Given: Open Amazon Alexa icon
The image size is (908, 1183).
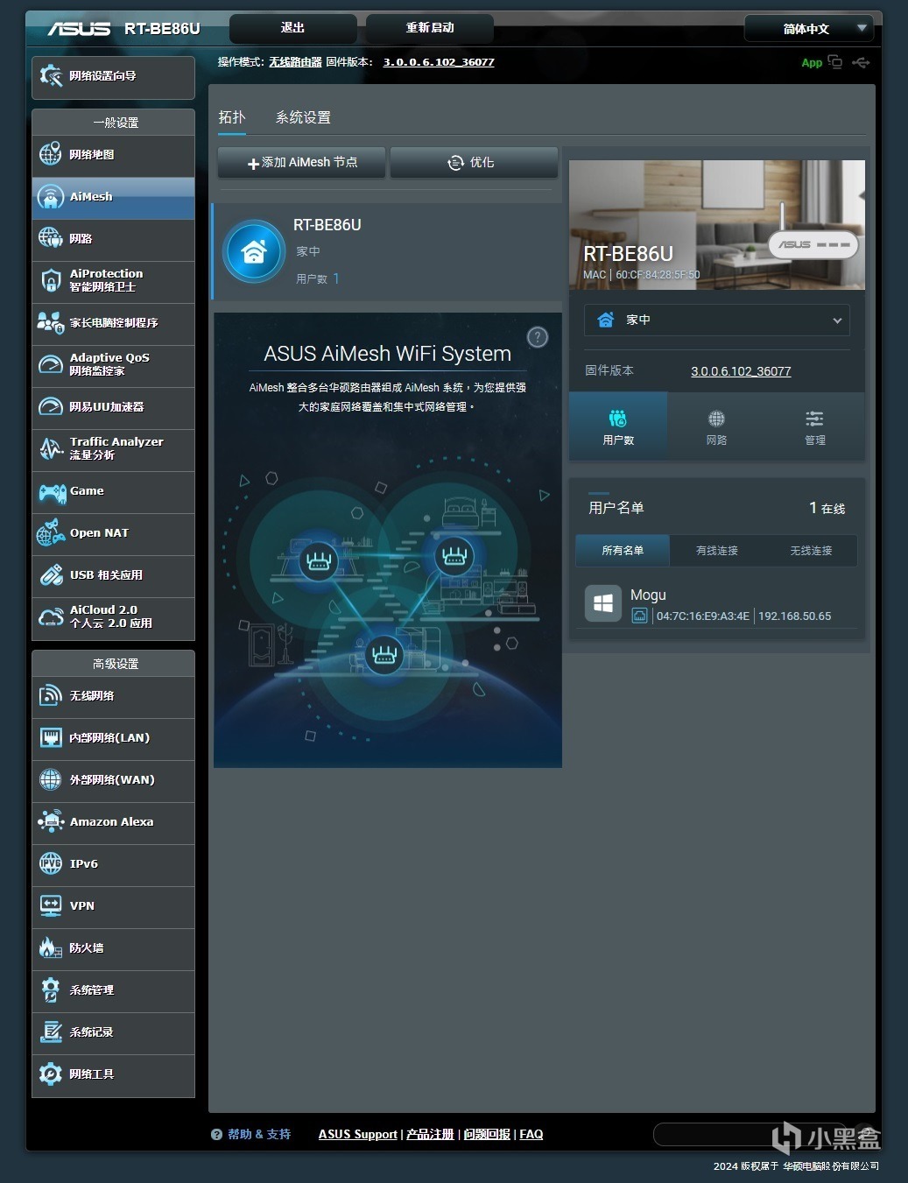Looking at the screenshot, I should (51, 821).
